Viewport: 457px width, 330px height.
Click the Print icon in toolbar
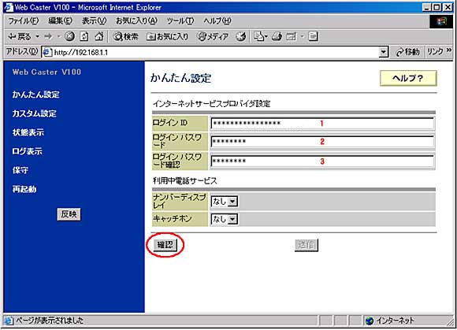pos(277,36)
